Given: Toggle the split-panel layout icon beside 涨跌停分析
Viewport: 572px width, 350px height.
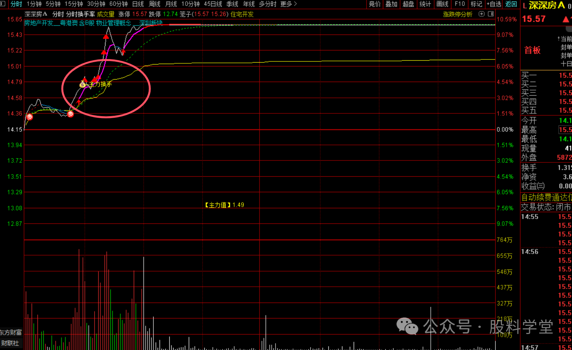Looking at the screenshot, I should (x=491, y=14).
